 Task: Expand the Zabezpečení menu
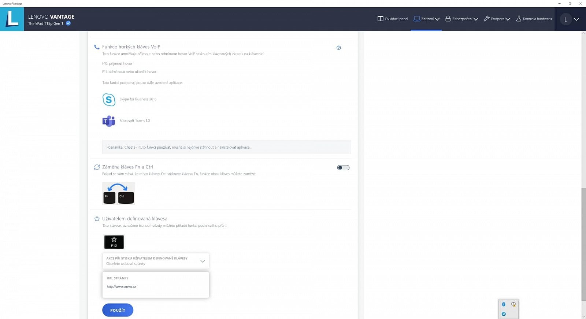pyautogui.click(x=462, y=19)
